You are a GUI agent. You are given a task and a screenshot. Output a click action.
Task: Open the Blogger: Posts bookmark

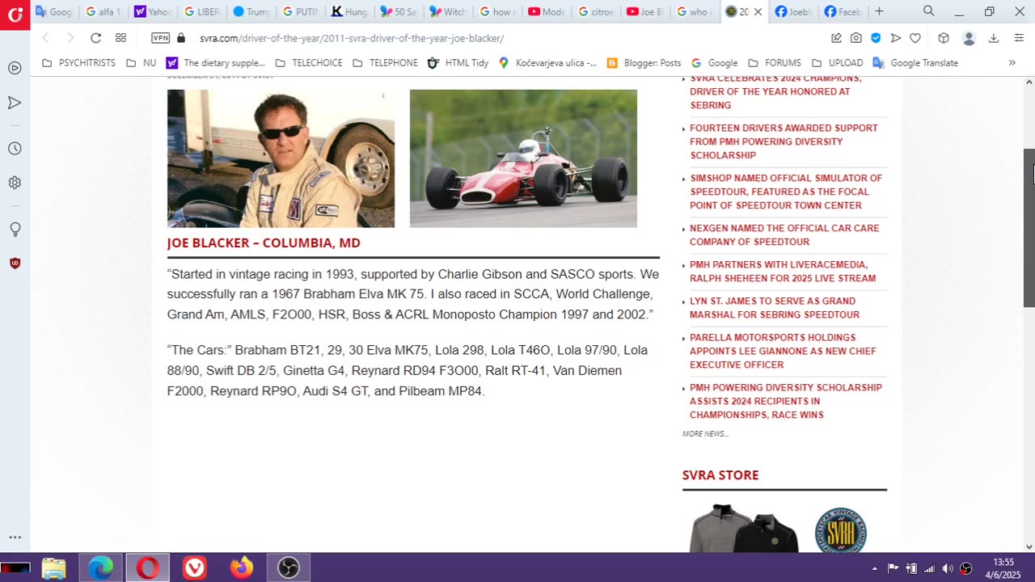(x=644, y=62)
